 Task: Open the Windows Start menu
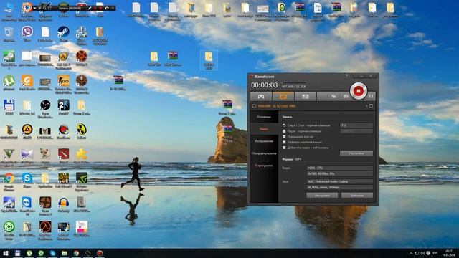[x=6, y=253]
